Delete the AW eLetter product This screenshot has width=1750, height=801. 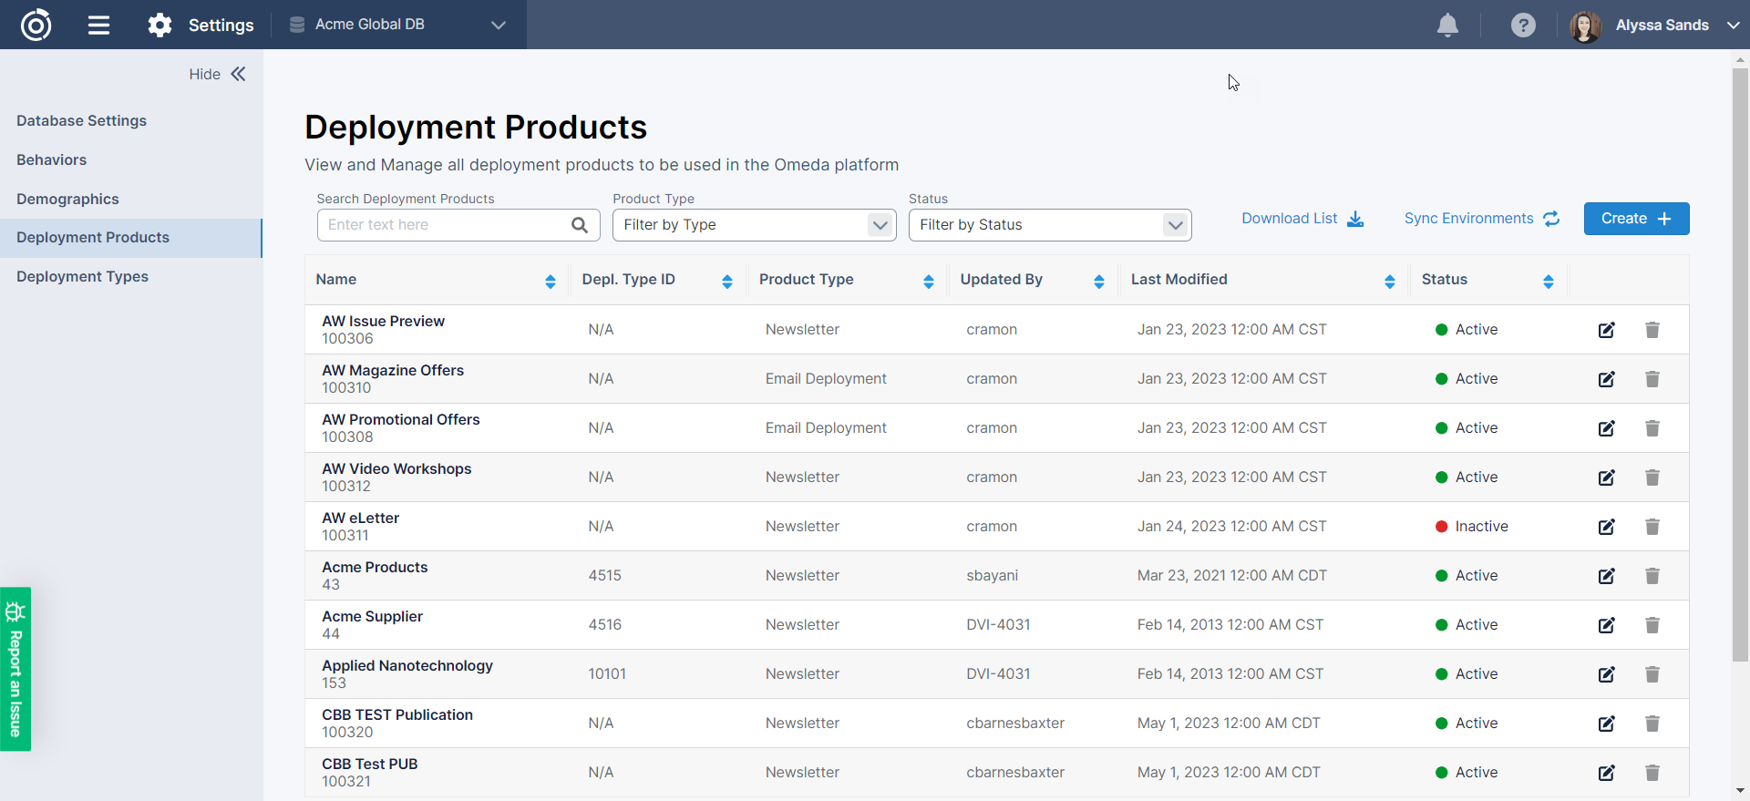tap(1652, 527)
